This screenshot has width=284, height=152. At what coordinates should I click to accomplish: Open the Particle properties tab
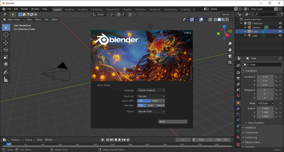pyautogui.click(x=238, y=114)
